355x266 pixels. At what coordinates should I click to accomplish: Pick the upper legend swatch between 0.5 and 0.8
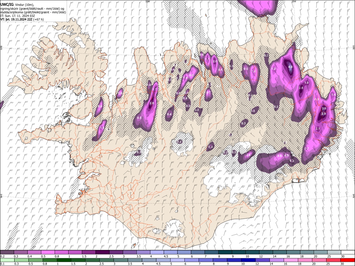click(48, 252)
